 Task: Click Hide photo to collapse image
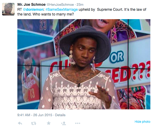(x=142, y=122)
